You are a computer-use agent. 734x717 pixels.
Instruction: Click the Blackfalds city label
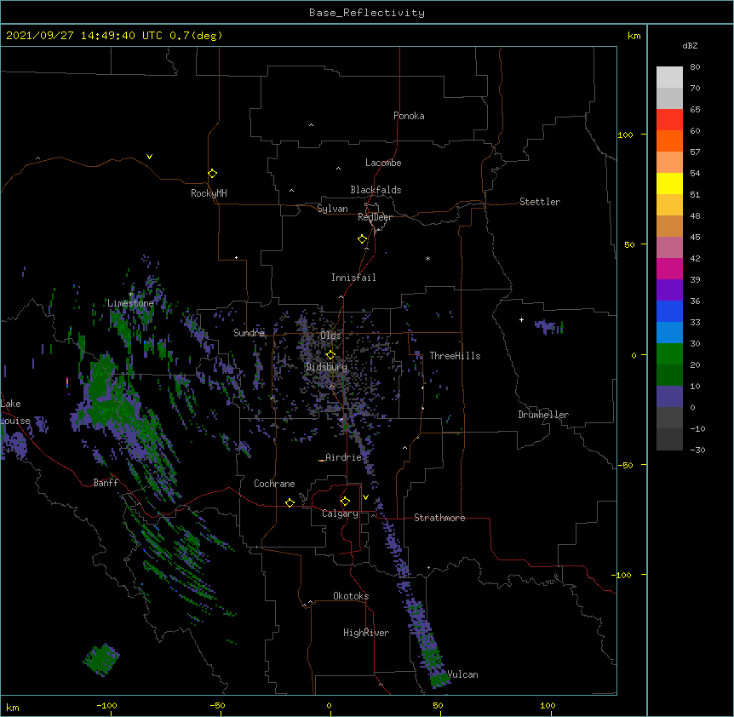[x=376, y=190]
